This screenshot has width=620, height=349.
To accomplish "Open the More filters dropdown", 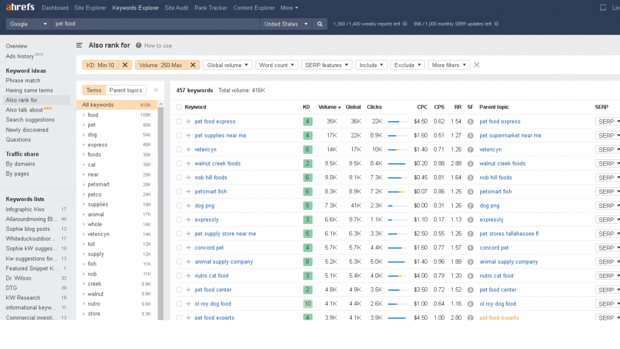I will coord(449,65).
